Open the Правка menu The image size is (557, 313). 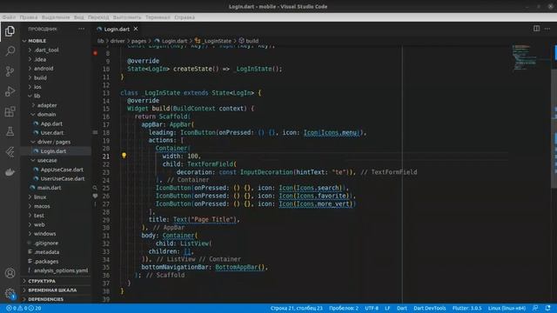[x=29, y=17]
